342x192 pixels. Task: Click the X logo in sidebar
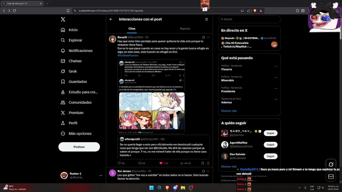pyautogui.click(x=63, y=19)
